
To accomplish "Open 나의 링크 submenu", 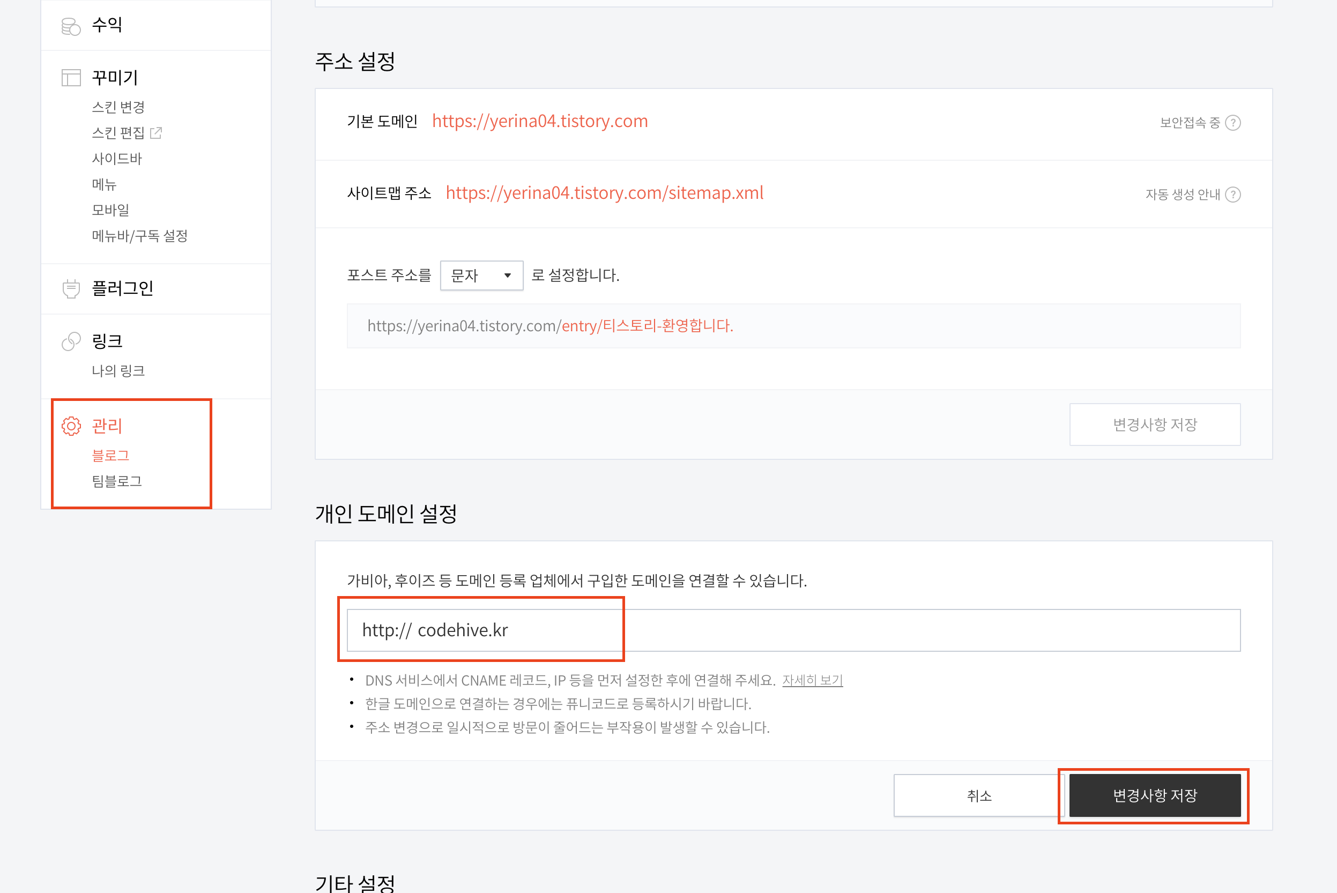I will 118,371.
